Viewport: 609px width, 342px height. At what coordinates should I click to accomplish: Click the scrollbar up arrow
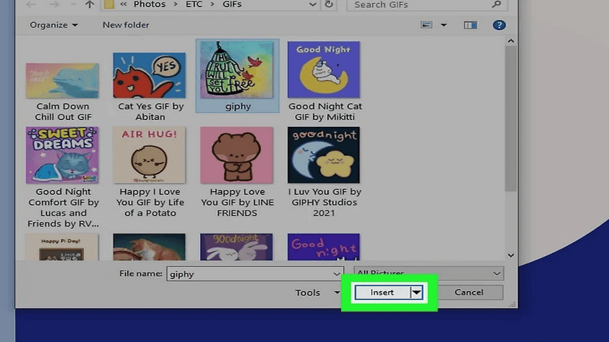click(511, 41)
